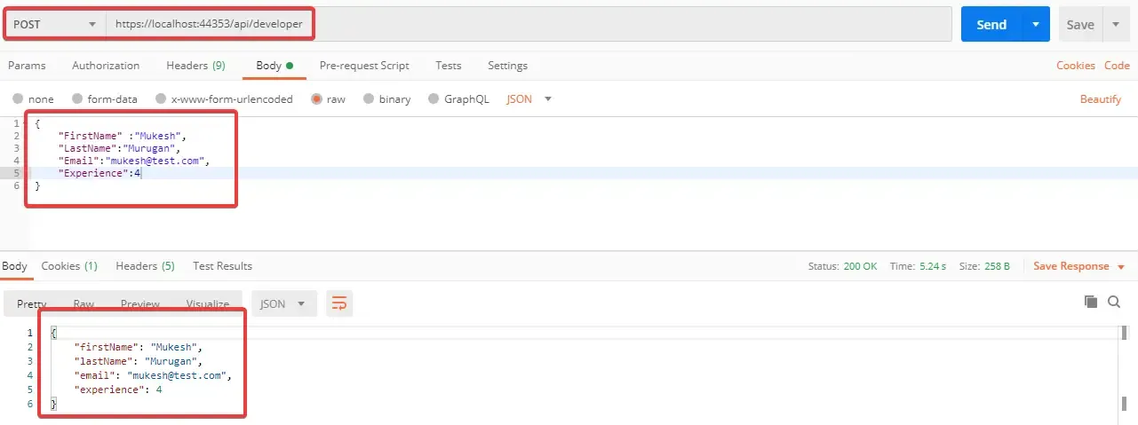Click the Status: 200 OK indicator

click(842, 266)
